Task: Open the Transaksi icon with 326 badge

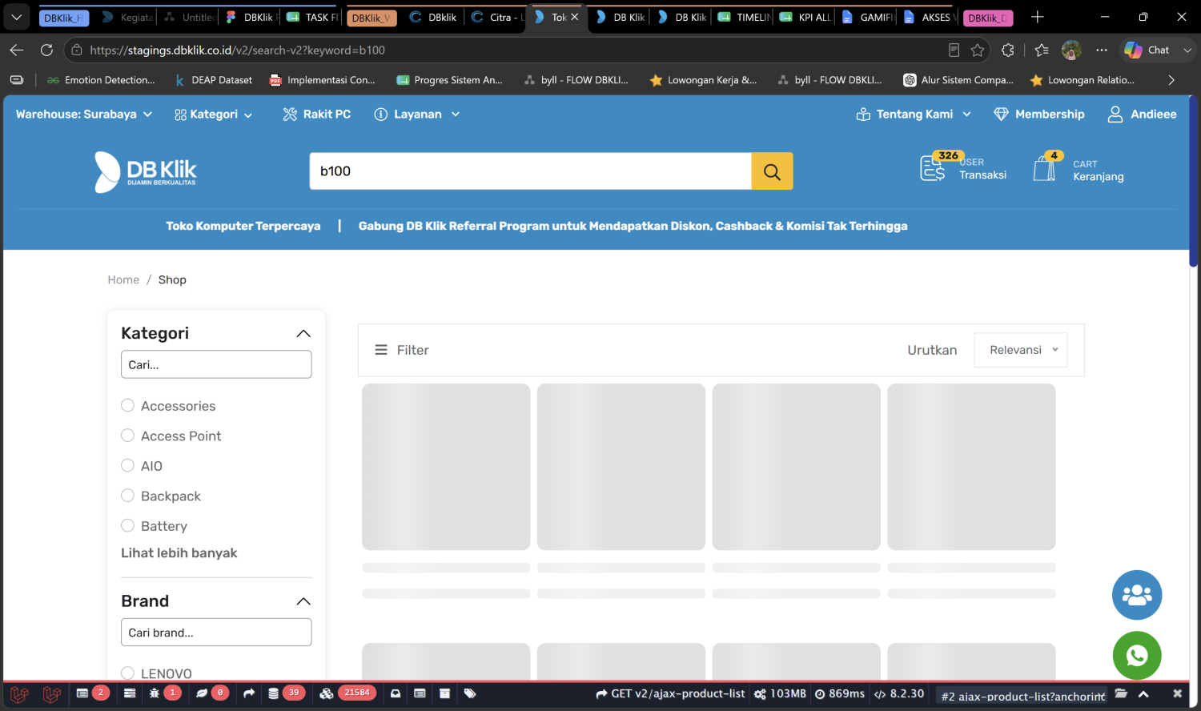Action: point(934,168)
